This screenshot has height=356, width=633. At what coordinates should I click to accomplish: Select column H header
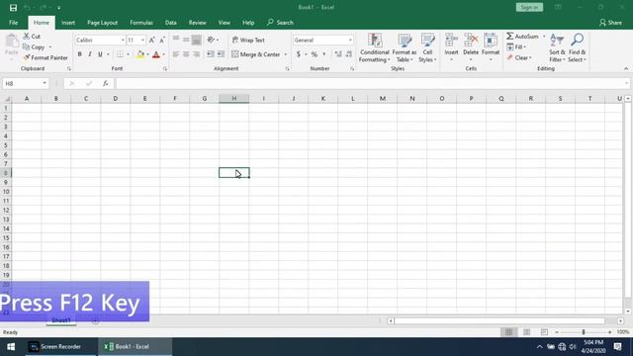(x=234, y=99)
